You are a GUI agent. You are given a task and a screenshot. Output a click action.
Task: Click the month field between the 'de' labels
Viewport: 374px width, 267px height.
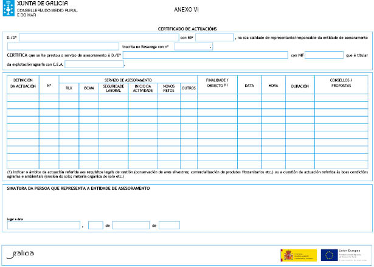click(x=130, y=225)
